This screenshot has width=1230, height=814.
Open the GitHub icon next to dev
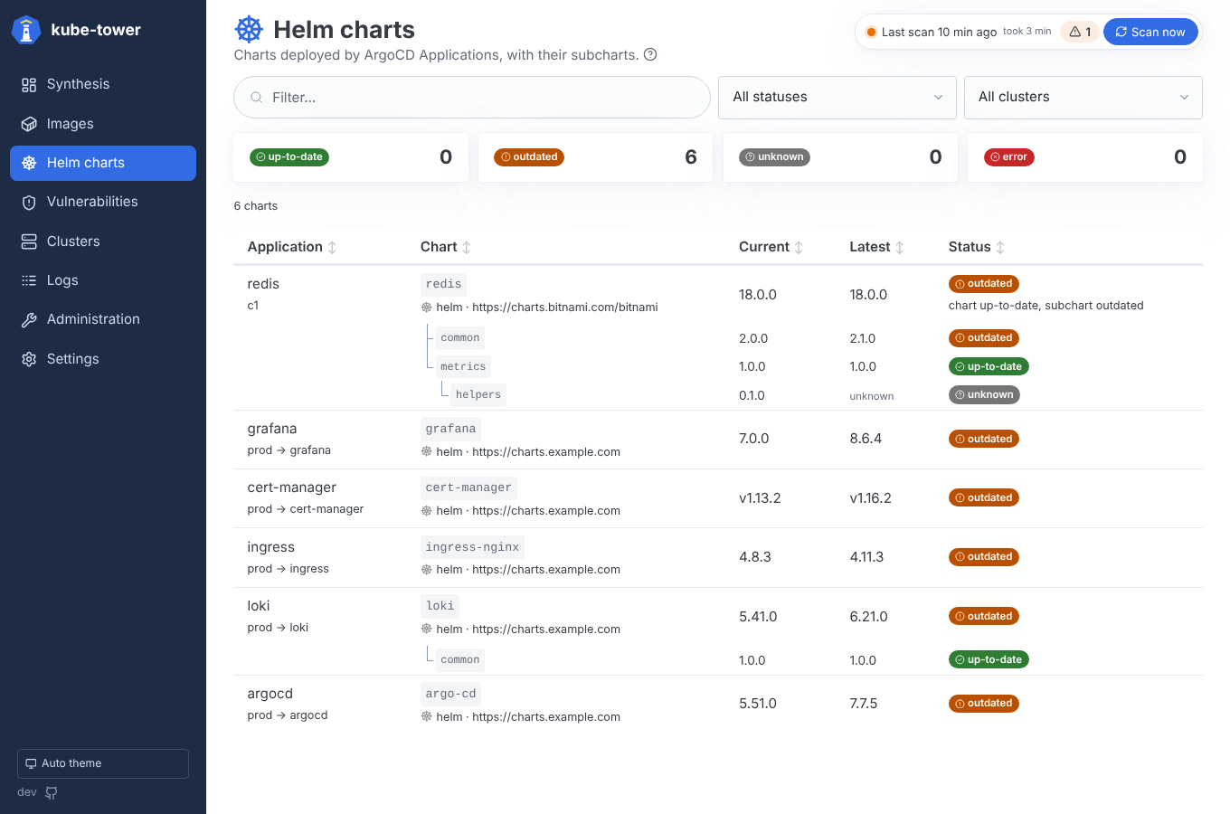coord(52,793)
